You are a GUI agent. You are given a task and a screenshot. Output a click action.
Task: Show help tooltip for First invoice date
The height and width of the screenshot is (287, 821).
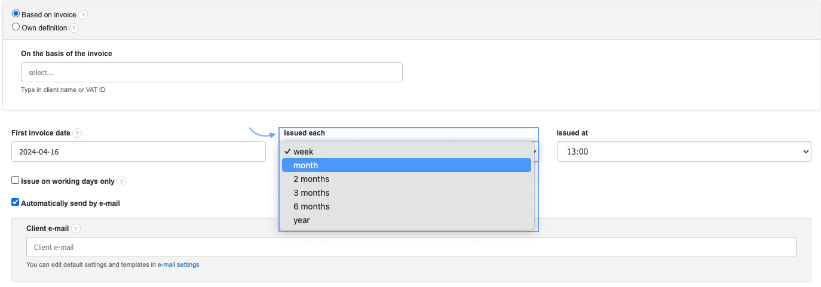77,133
